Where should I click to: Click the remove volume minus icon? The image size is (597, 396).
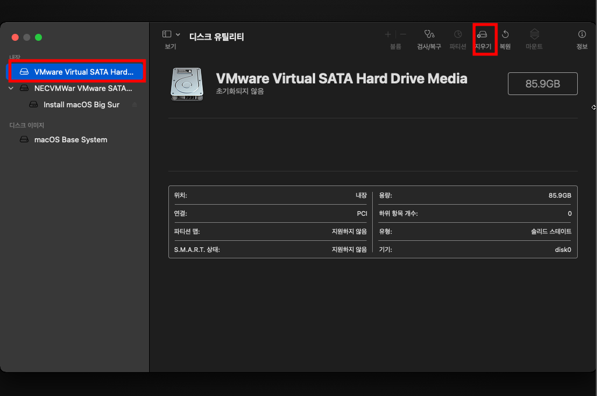click(403, 34)
